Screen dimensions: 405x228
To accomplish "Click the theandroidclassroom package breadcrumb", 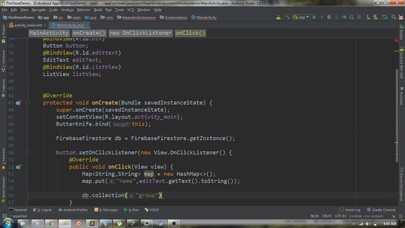I will (137, 18).
